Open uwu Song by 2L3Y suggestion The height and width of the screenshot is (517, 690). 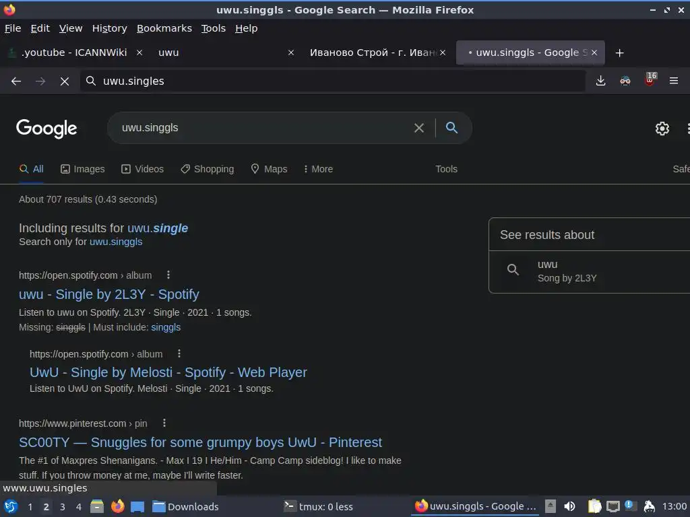pyautogui.click(x=589, y=272)
